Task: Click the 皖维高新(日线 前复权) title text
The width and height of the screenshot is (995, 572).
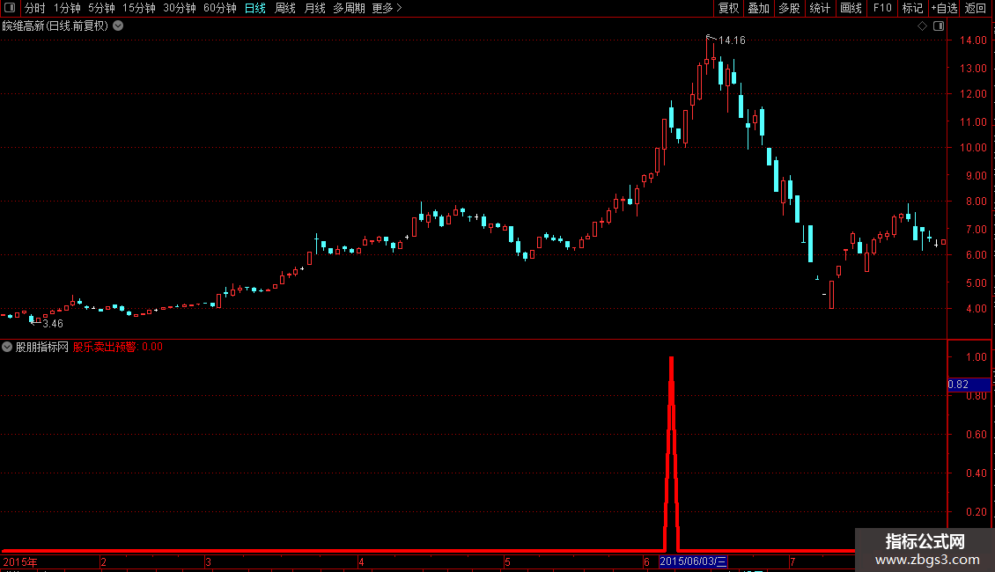Action: pos(55,26)
